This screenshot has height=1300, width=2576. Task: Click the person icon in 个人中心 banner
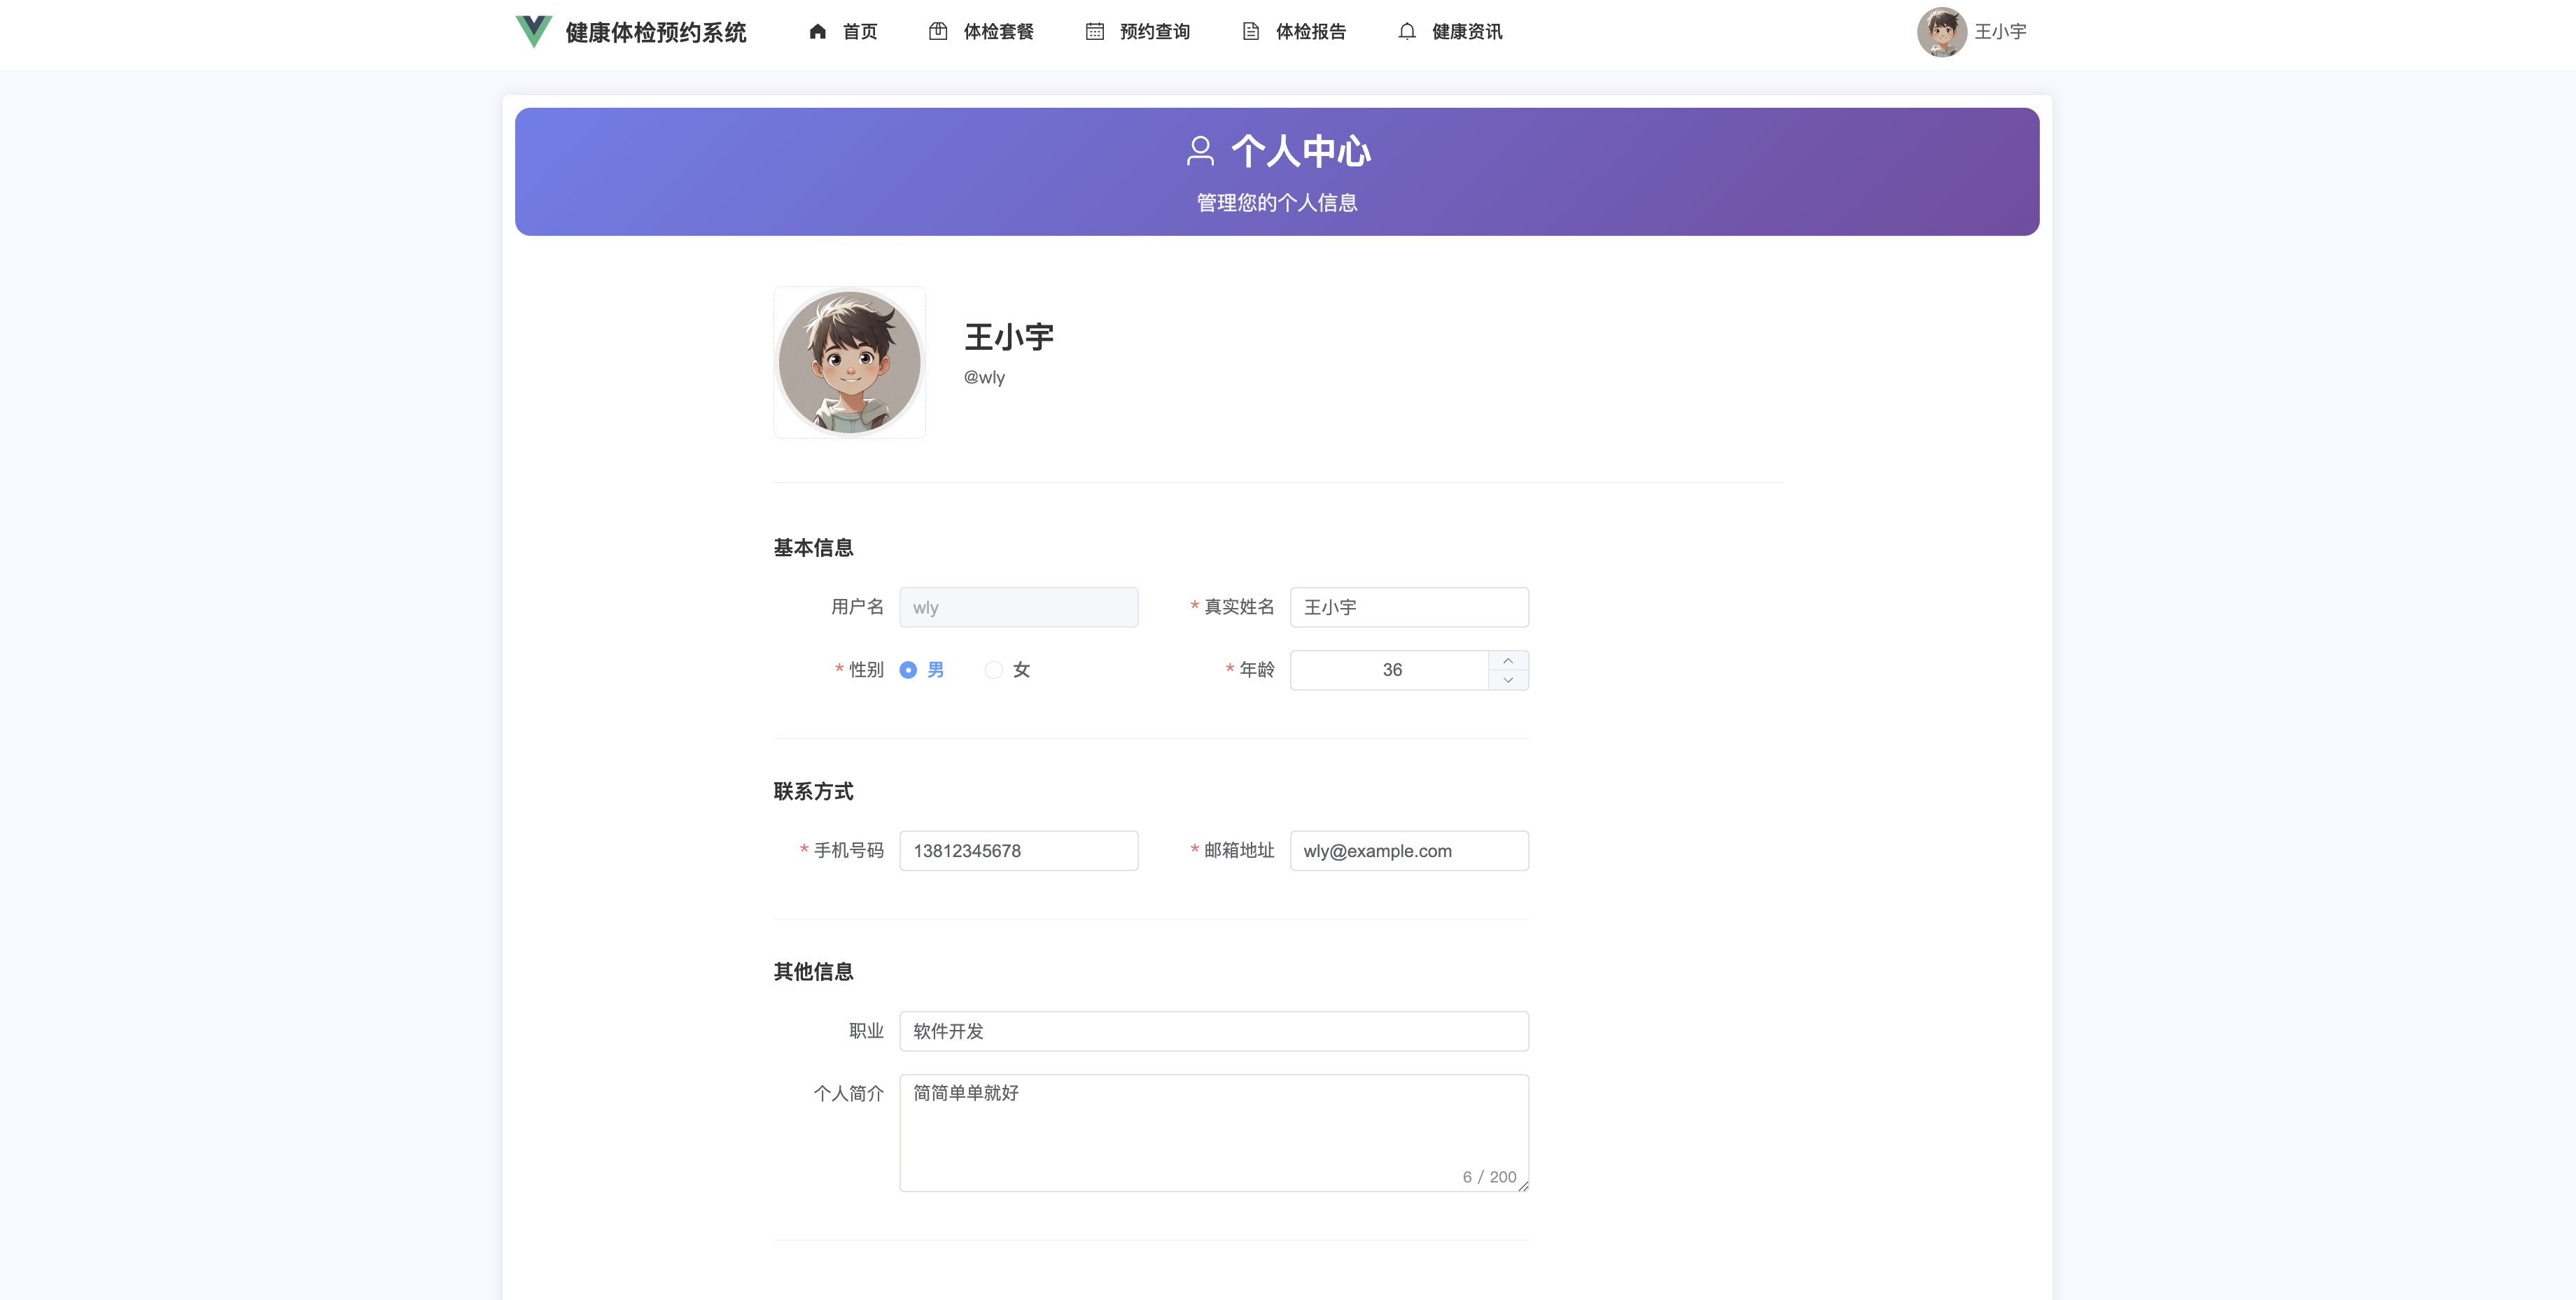1200,151
